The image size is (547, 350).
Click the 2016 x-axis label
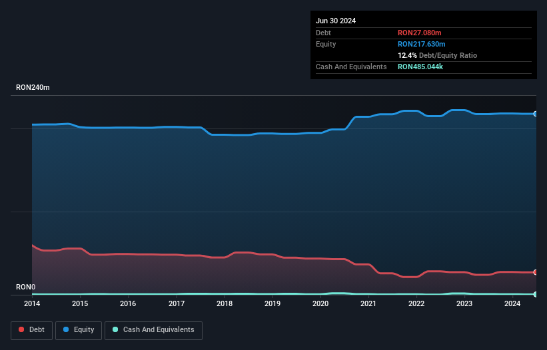tap(128, 303)
